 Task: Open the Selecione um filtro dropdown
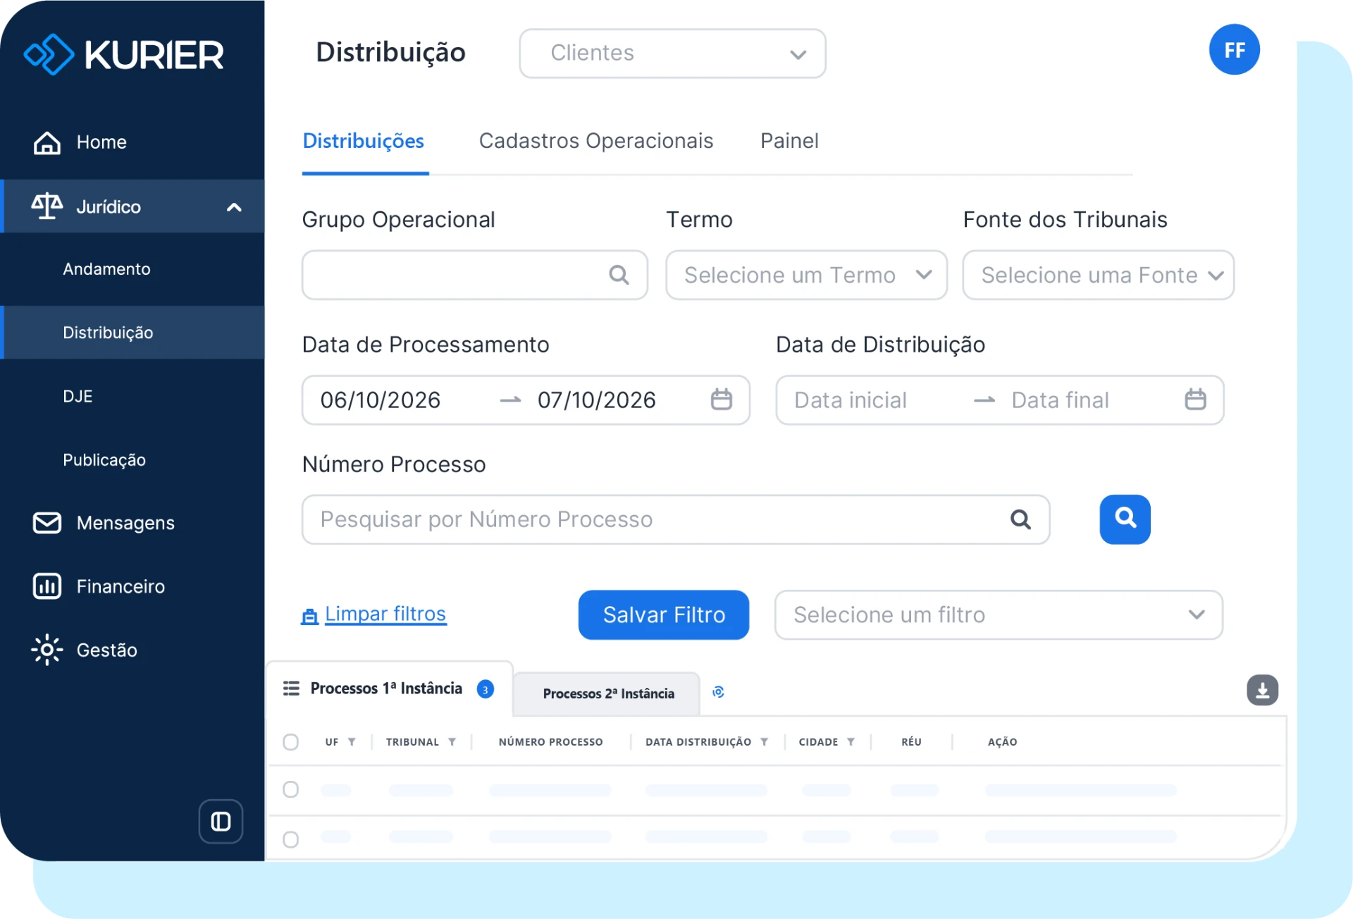tap(999, 615)
